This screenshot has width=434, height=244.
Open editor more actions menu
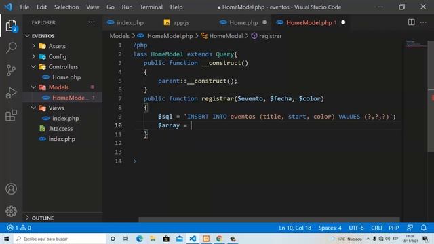click(x=423, y=22)
